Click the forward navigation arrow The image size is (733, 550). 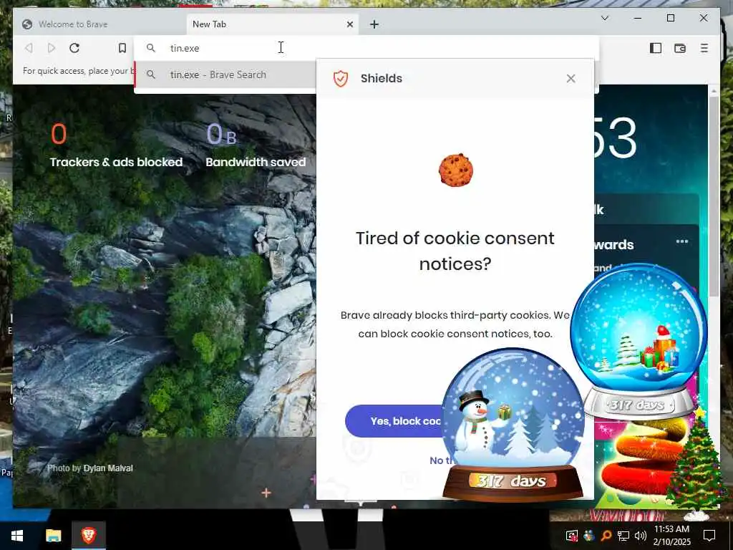pyautogui.click(x=52, y=48)
